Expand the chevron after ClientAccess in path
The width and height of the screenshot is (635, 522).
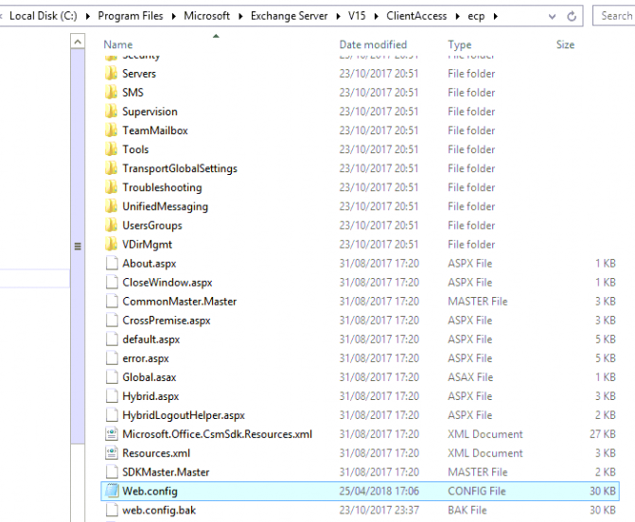[x=459, y=16]
